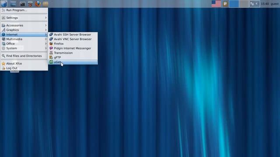Launch Avahi VNC Server Browser
The image size is (280, 157).
coord(73,39)
